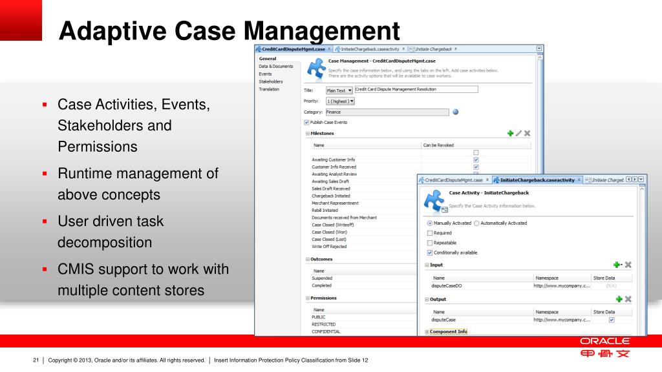Click the case Title text field
This screenshot has height=372, width=662.
(416, 89)
